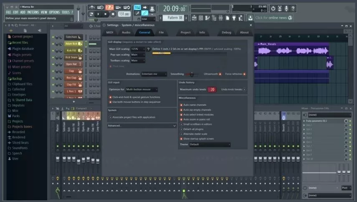Open the Animations Entertain me dropdown

click(x=154, y=74)
